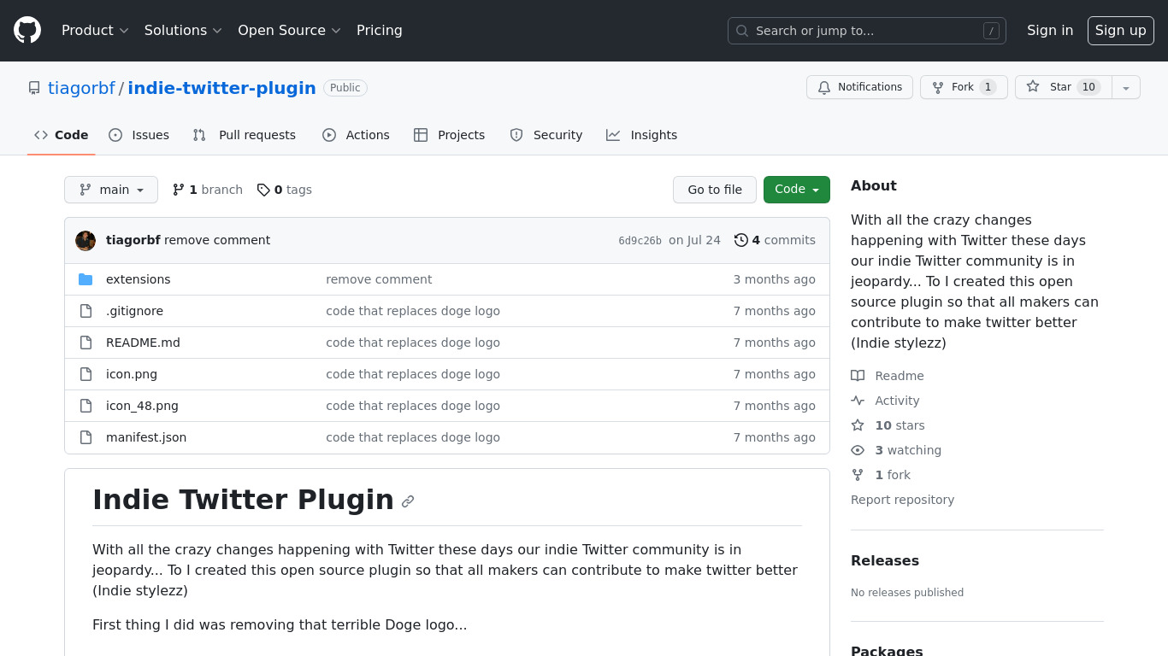Click the star icon in Star button
Screen dimensions: 1168x656
pos(1033,87)
